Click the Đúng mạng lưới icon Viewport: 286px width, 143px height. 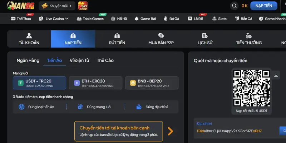coord(80,107)
